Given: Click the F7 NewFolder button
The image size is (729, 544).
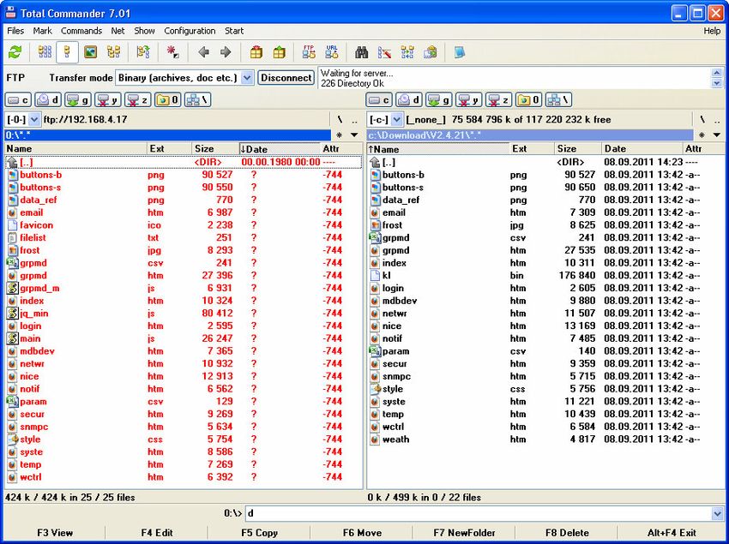Looking at the screenshot, I should click(464, 533).
